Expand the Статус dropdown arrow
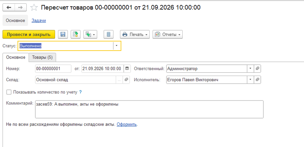Screen dimensions: 304x147 coord(117,46)
